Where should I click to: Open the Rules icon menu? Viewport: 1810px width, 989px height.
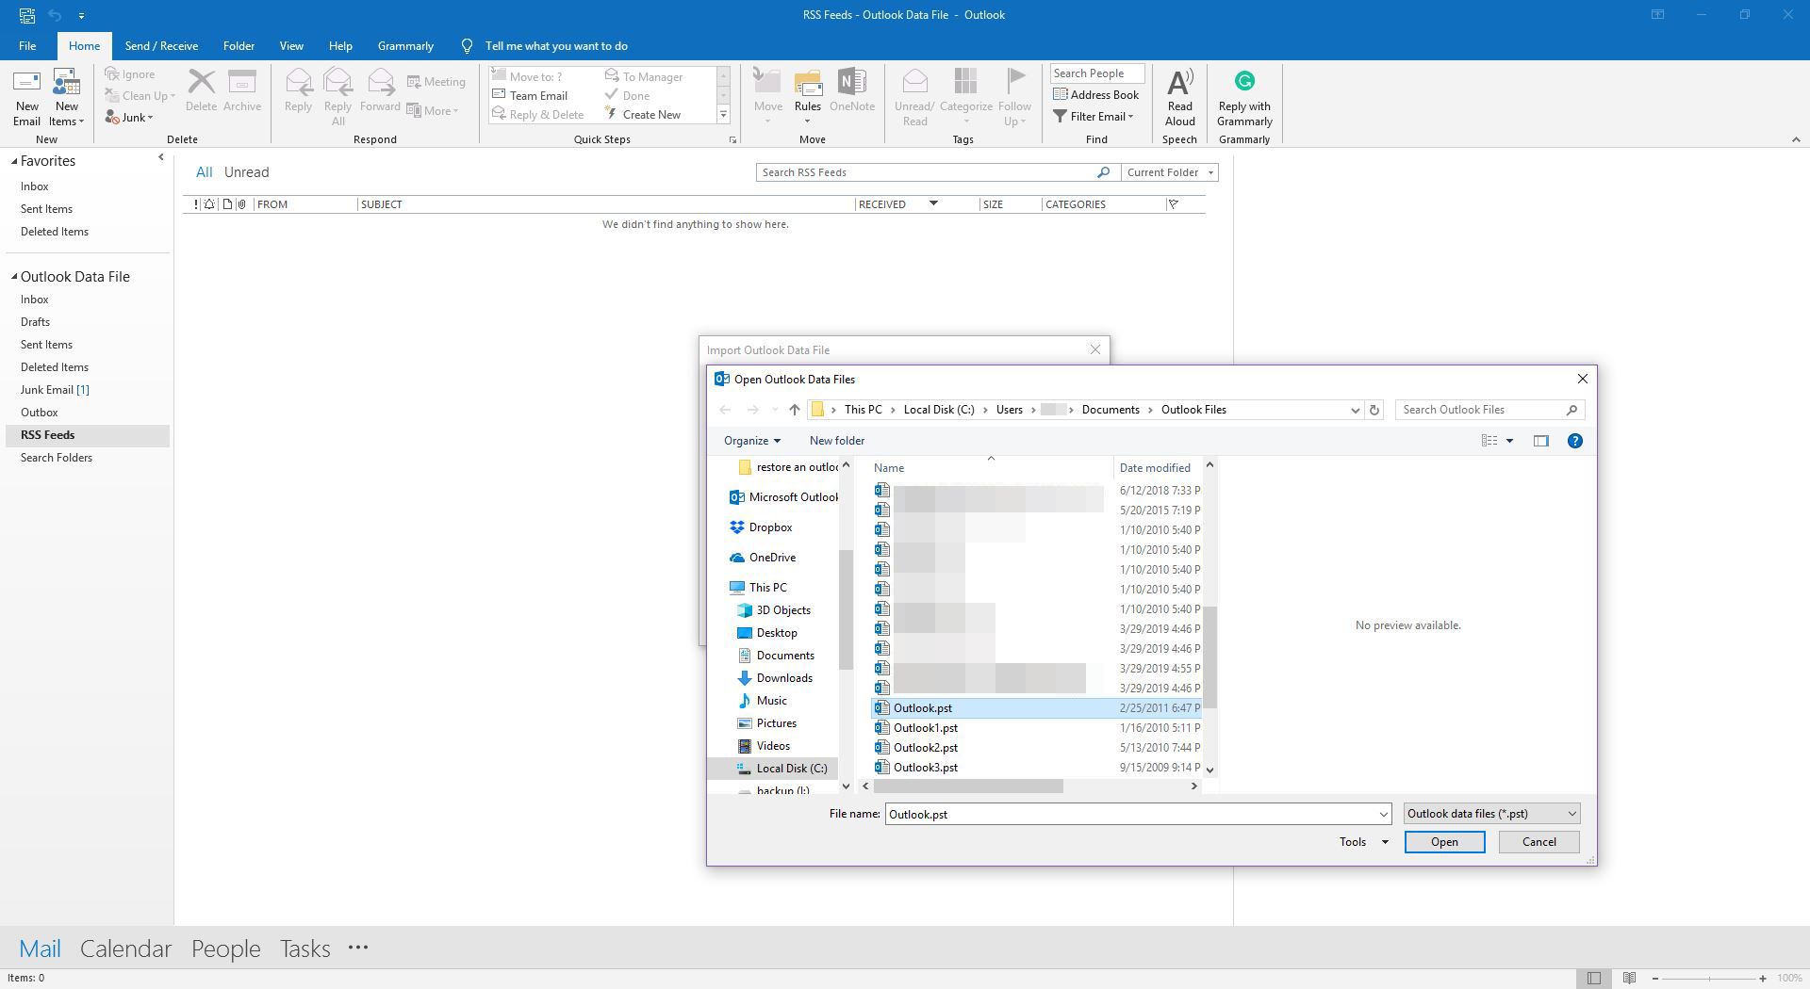807,97
